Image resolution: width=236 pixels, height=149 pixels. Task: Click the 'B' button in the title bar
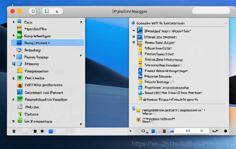click(x=33, y=11)
